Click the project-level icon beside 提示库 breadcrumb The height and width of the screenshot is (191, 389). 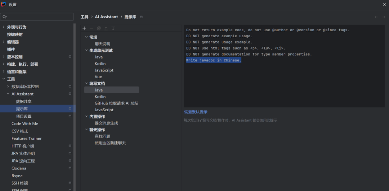[x=142, y=17]
